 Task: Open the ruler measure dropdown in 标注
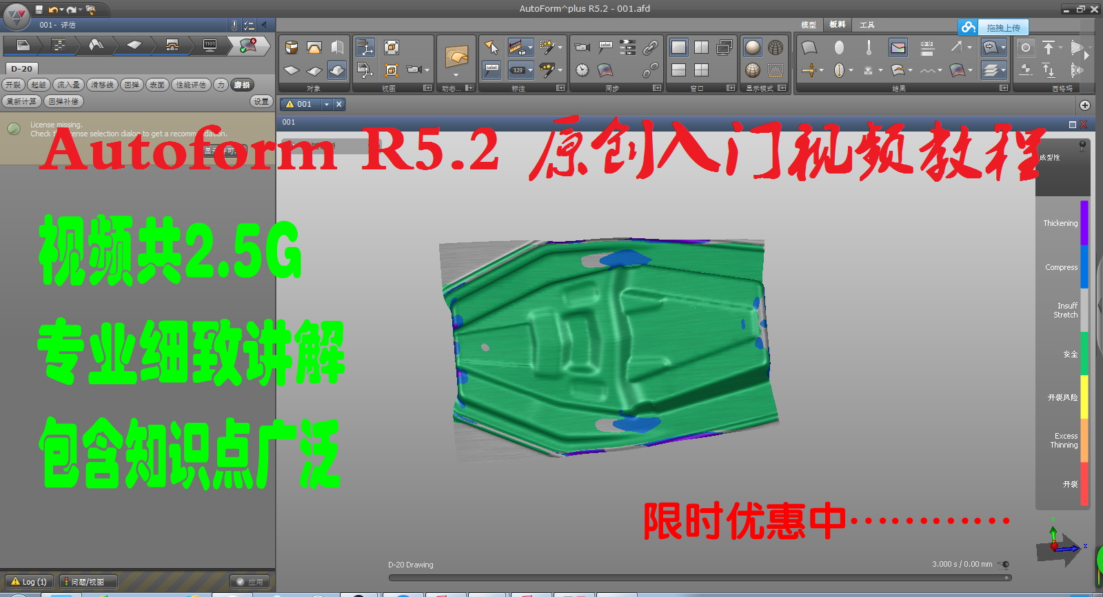[529, 48]
